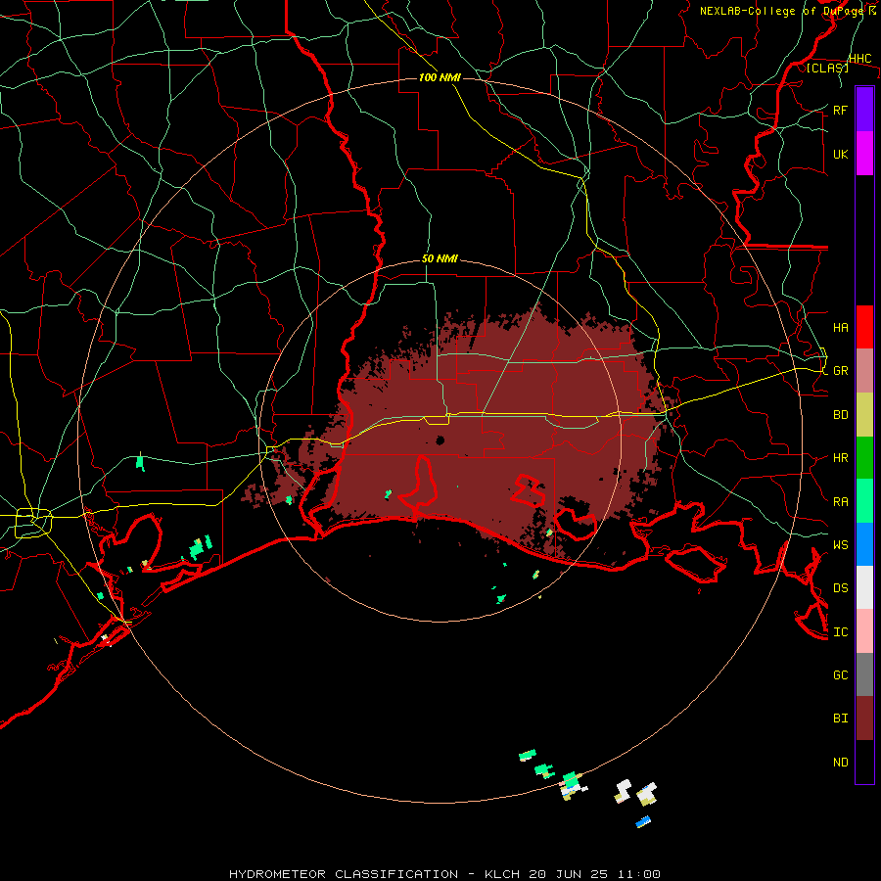Viewport: 881px width, 881px height.
Task: Click the BD legend label
Action: [x=840, y=415]
